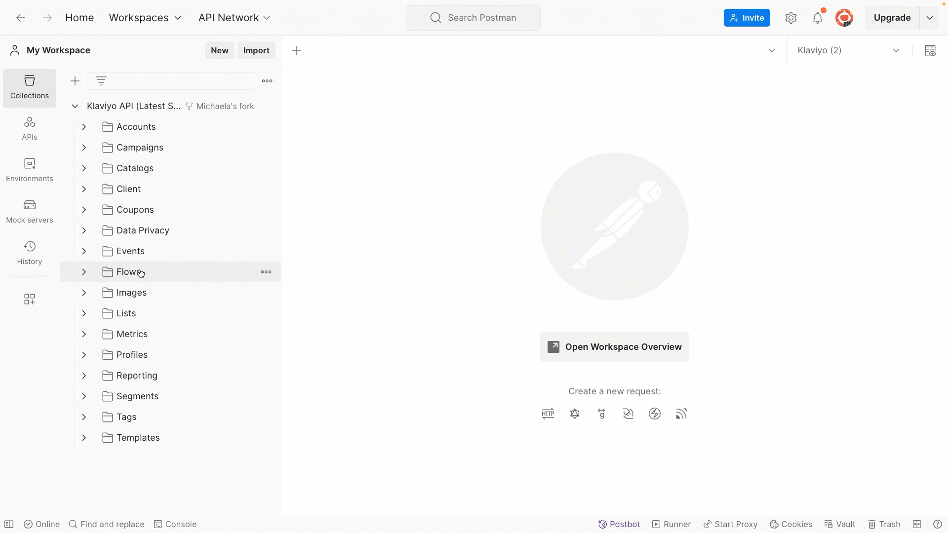Image resolution: width=948 pixels, height=533 pixels.
Task: Click Open Workspace Overview button
Action: click(614, 347)
